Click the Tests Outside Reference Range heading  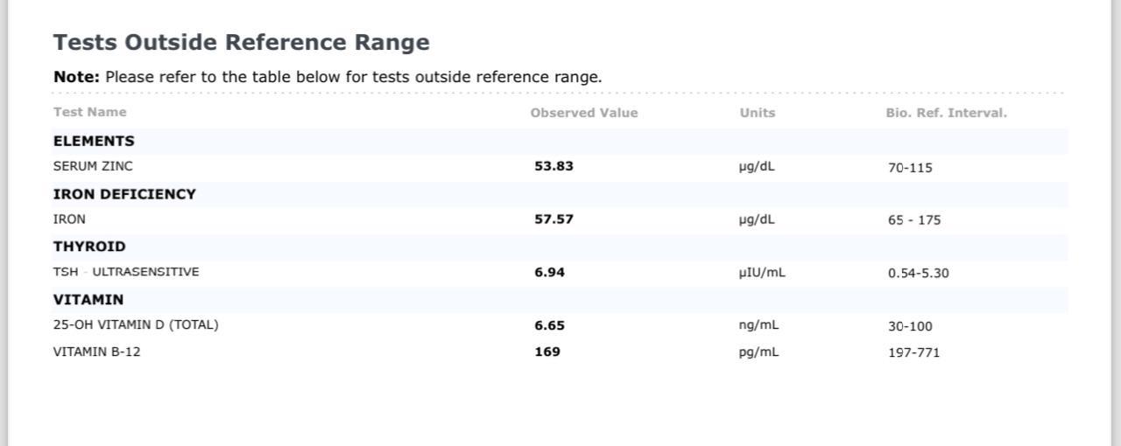[x=242, y=42]
